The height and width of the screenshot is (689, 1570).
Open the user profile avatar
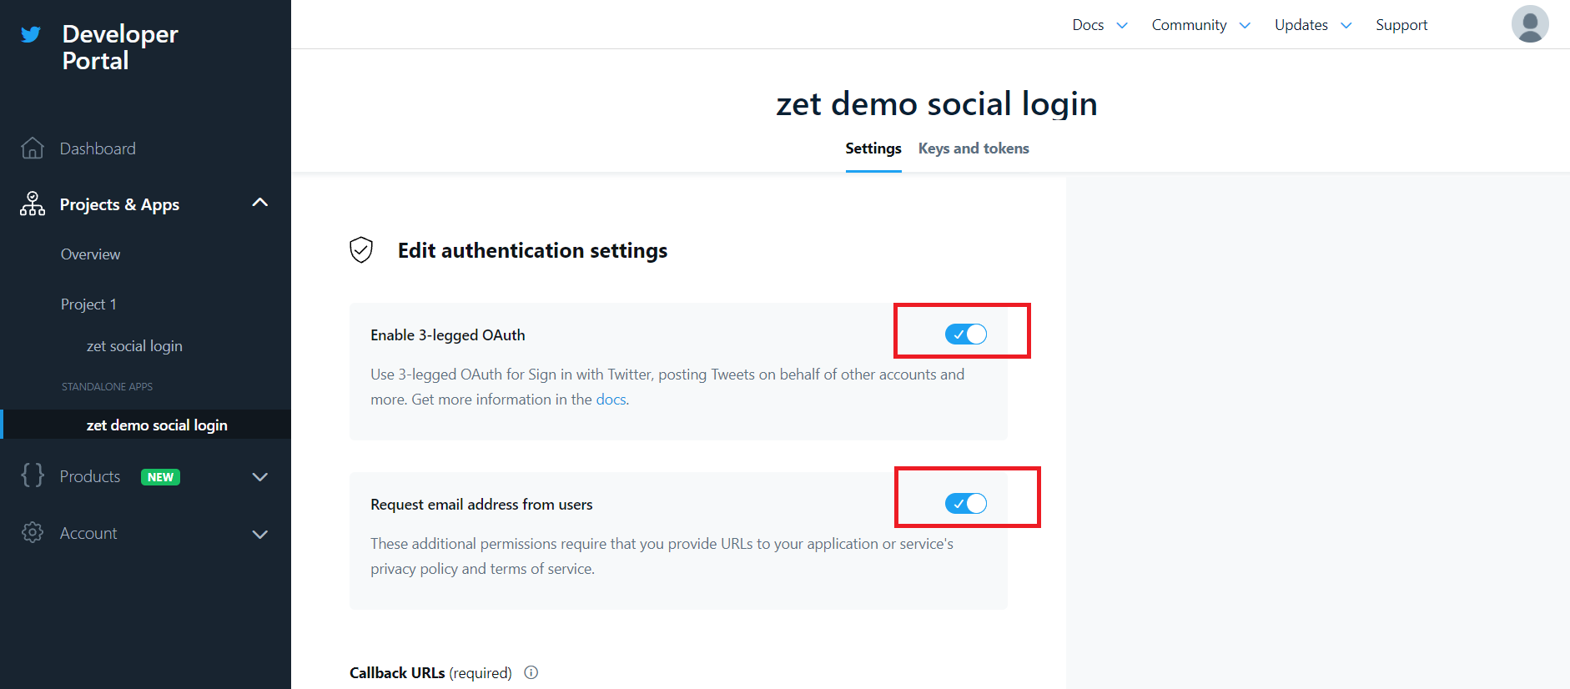[1529, 24]
